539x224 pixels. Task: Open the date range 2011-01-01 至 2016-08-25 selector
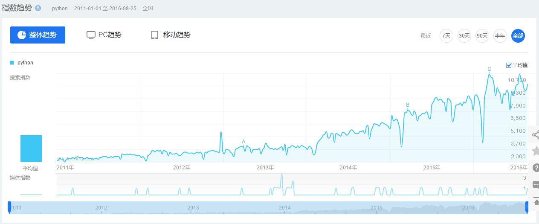tap(105, 9)
